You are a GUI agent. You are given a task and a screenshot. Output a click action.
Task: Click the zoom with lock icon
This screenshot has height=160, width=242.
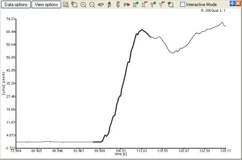click(x=74, y=5)
